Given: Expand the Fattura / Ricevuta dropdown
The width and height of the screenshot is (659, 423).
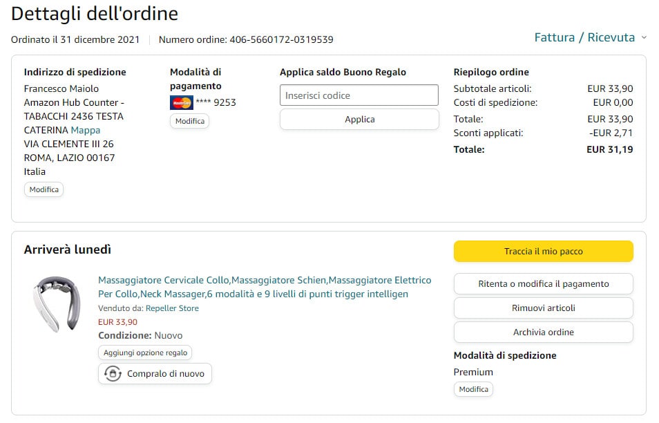Looking at the screenshot, I should point(584,37).
